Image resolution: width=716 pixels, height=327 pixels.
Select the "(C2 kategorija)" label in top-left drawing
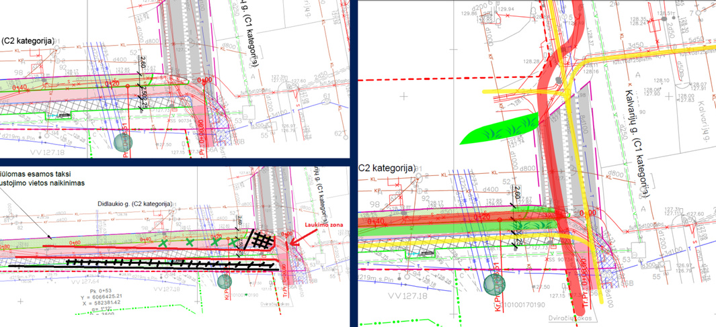28,40
